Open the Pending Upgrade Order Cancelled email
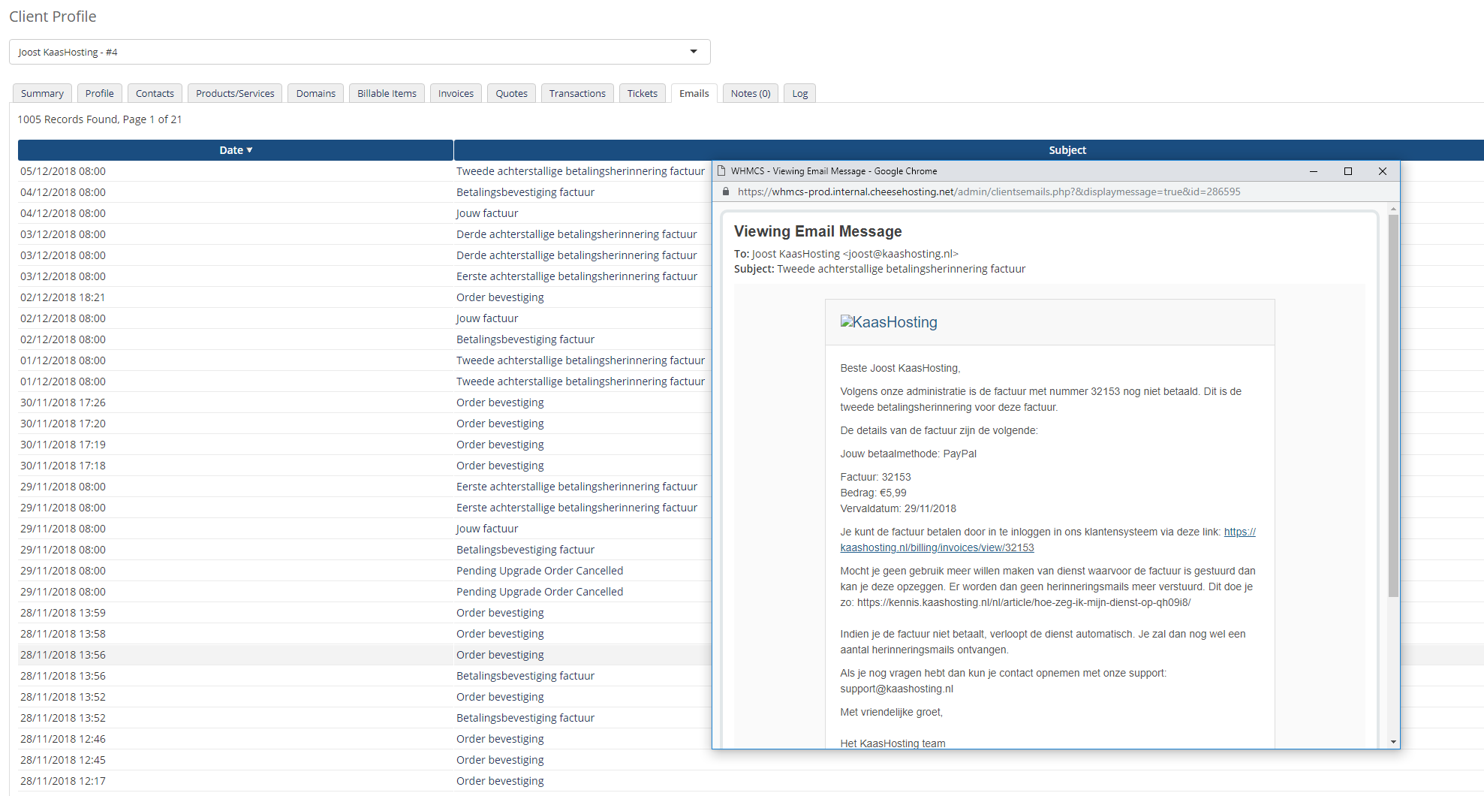This screenshot has height=796, width=1484. [x=539, y=571]
